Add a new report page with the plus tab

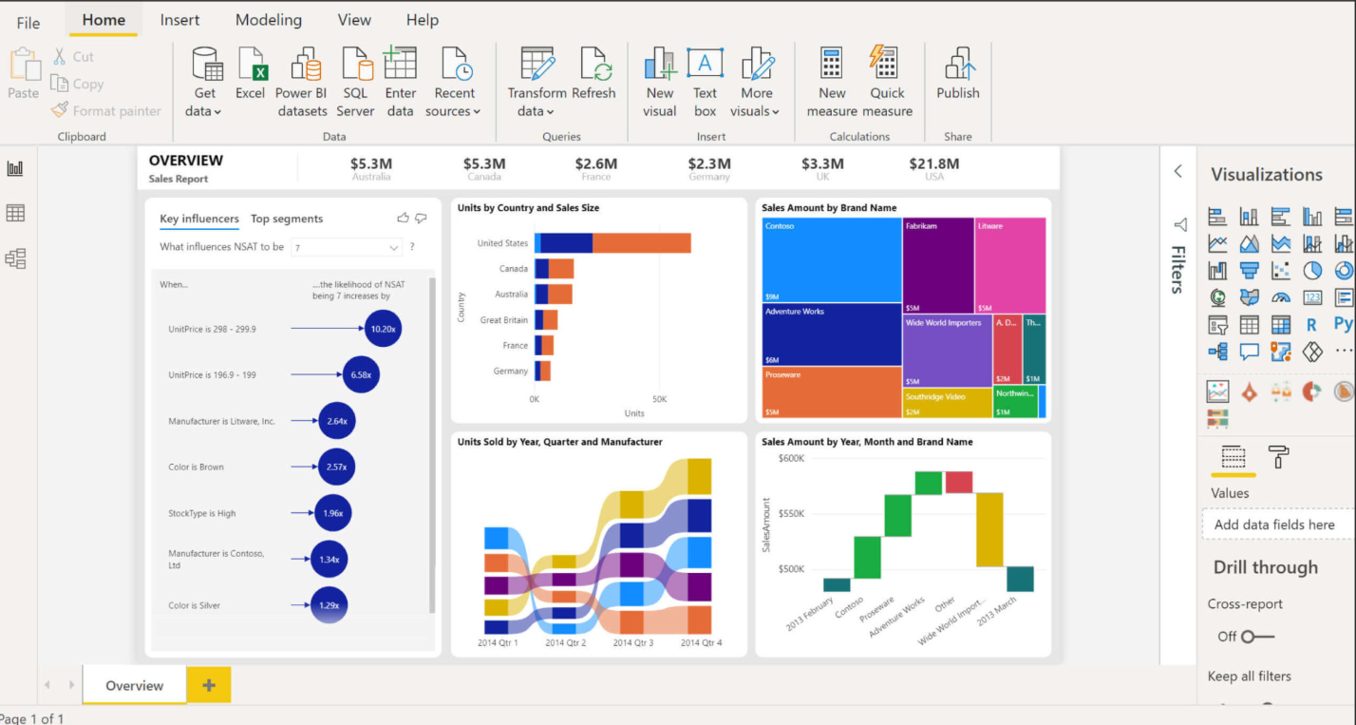[x=208, y=684]
